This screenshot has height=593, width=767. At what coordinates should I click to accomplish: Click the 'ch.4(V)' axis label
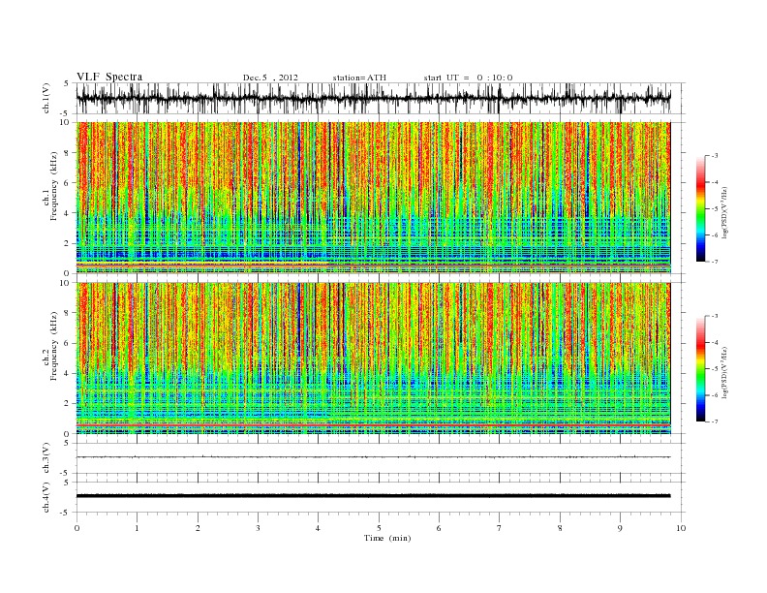[x=46, y=498]
